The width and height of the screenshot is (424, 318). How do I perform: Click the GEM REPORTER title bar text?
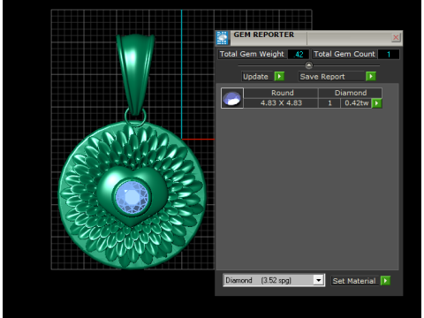(264, 34)
